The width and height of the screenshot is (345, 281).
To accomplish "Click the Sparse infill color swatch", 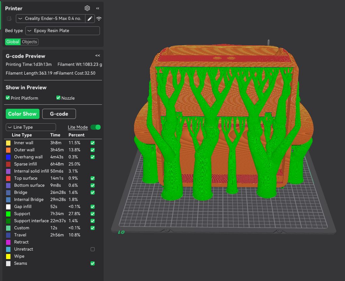I will click(x=8, y=164).
